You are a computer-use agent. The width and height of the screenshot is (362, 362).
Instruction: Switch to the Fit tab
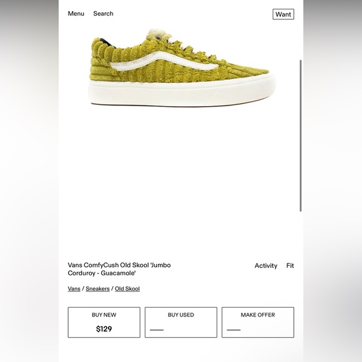290,266
